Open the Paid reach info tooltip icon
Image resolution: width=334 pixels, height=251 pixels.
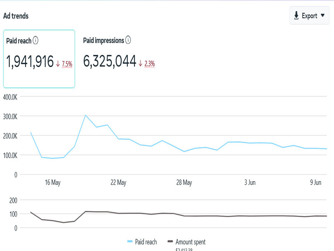[36, 41]
